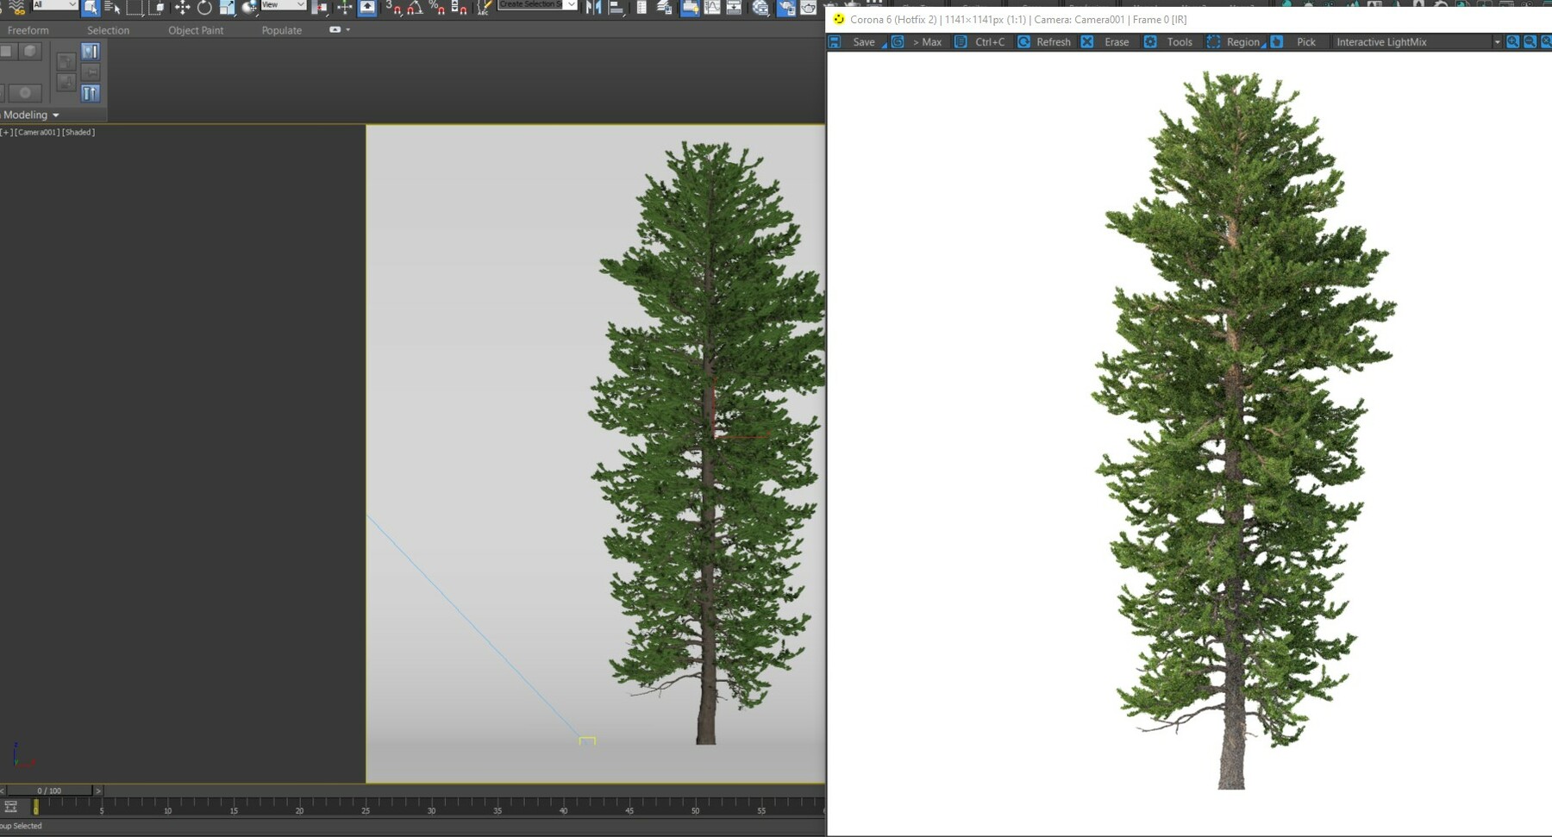Open the Populate ribbon tab
Screen dimensions: 1552x837
pos(282,30)
